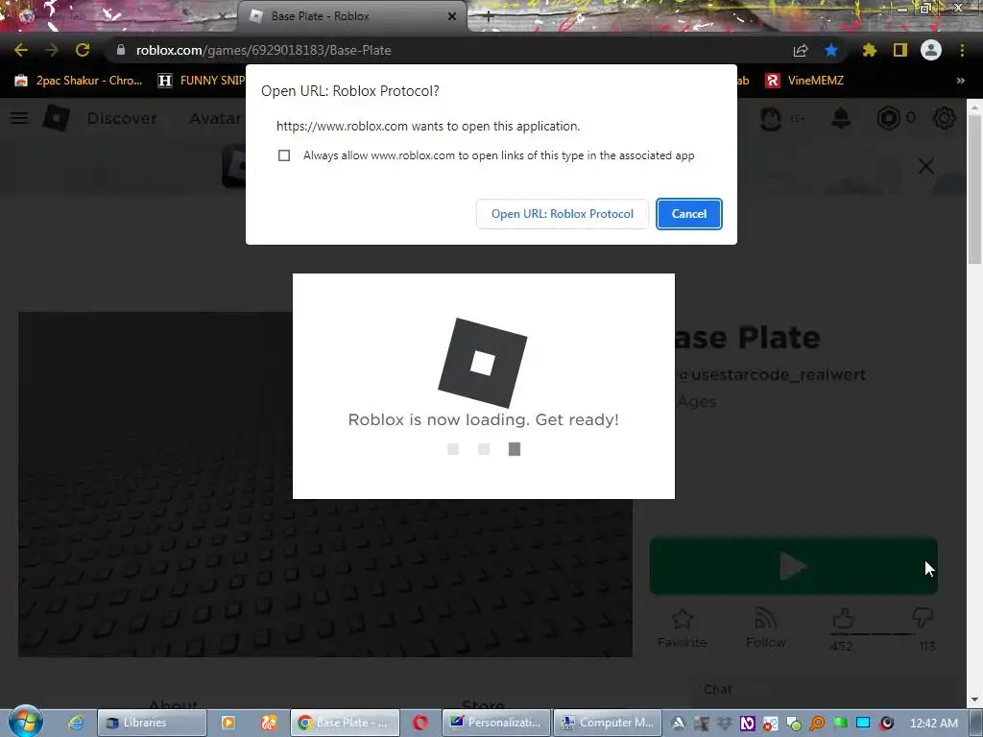
Task: Open the Discover menu item
Action: pos(122,118)
